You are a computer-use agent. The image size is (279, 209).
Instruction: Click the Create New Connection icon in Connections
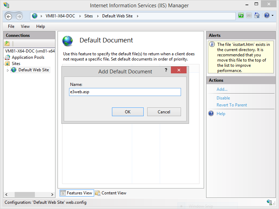7,43
